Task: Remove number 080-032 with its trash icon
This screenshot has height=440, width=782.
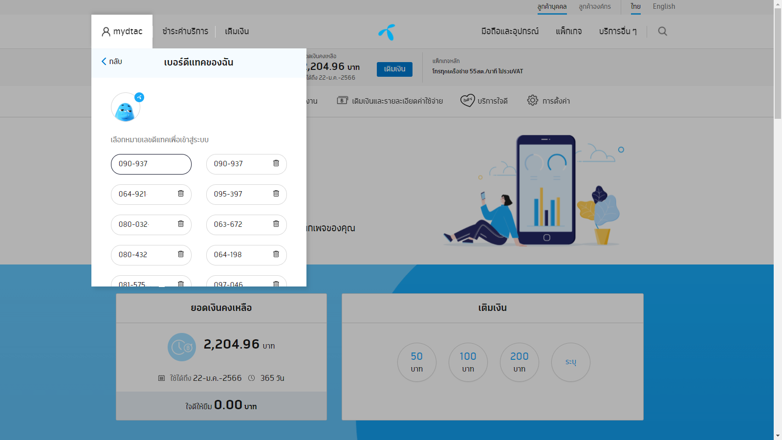Action: 181,224
